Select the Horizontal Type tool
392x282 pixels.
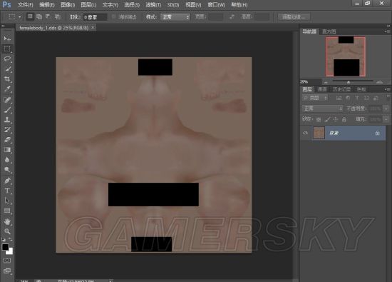7,191
